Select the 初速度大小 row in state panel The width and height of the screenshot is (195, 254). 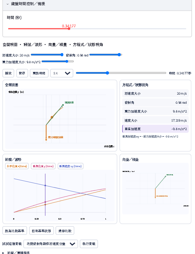(155, 94)
